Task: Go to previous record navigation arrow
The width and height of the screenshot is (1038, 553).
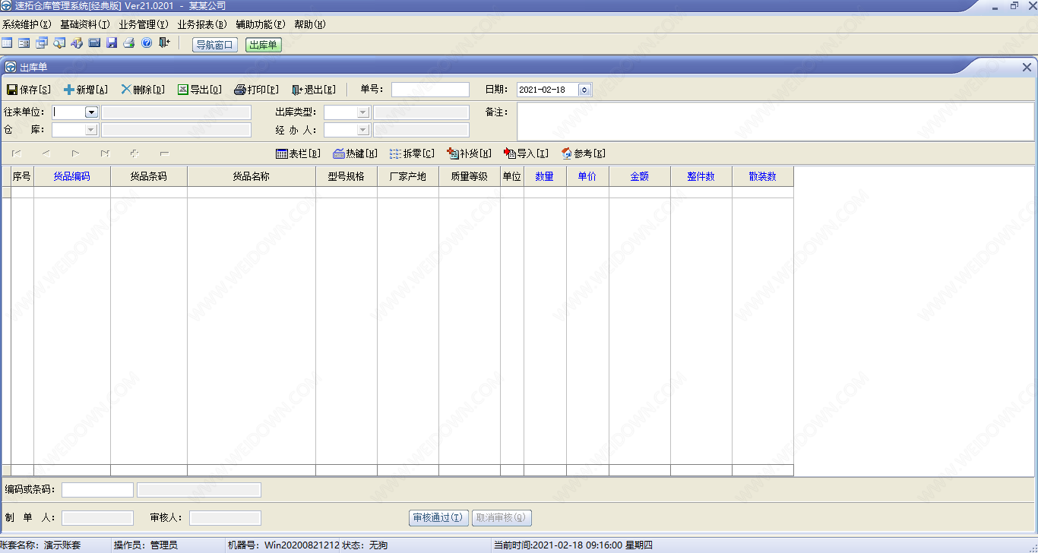Action: [46, 153]
